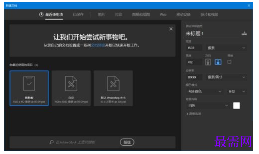Screen dimensions: 259x154
Task: Close the 新建文档 dialog window
Action: (x=249, y=6)
